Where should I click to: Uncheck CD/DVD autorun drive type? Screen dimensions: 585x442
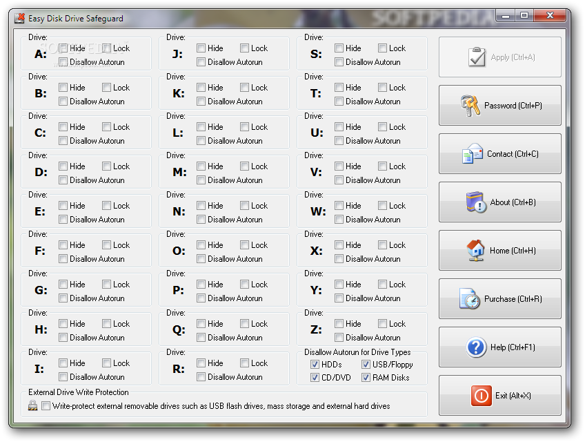pyautogui.click(x=315, y=377)
